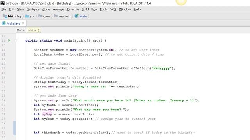Click the meriwin folder icon in breadcrumb
This screenshot has height=140, width=250.
point(55,16)
